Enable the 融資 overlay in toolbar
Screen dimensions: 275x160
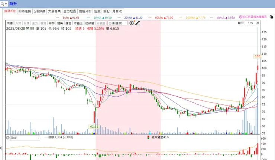click(43, 23)
